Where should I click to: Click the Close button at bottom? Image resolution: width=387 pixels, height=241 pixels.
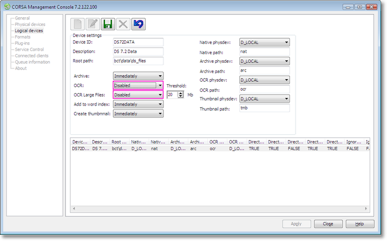tap(328, 224)
